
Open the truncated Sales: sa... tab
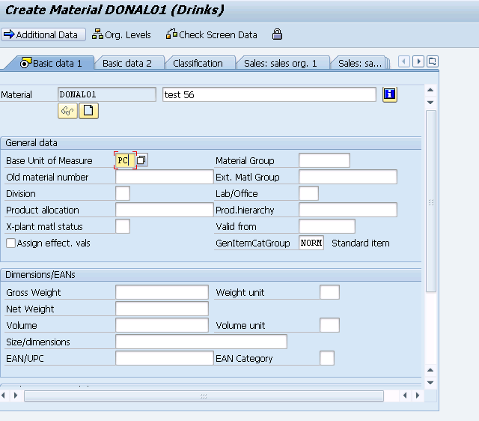point(359,63)
